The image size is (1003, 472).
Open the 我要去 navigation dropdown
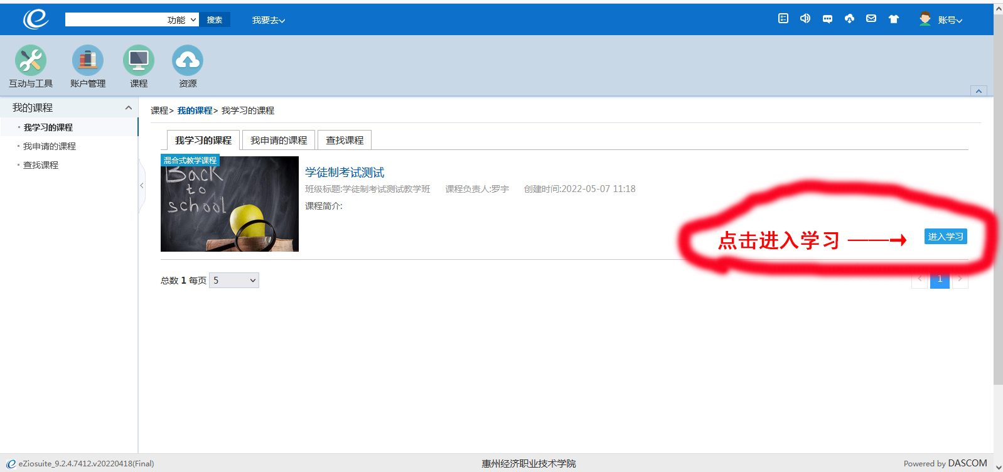coord(269,20)
